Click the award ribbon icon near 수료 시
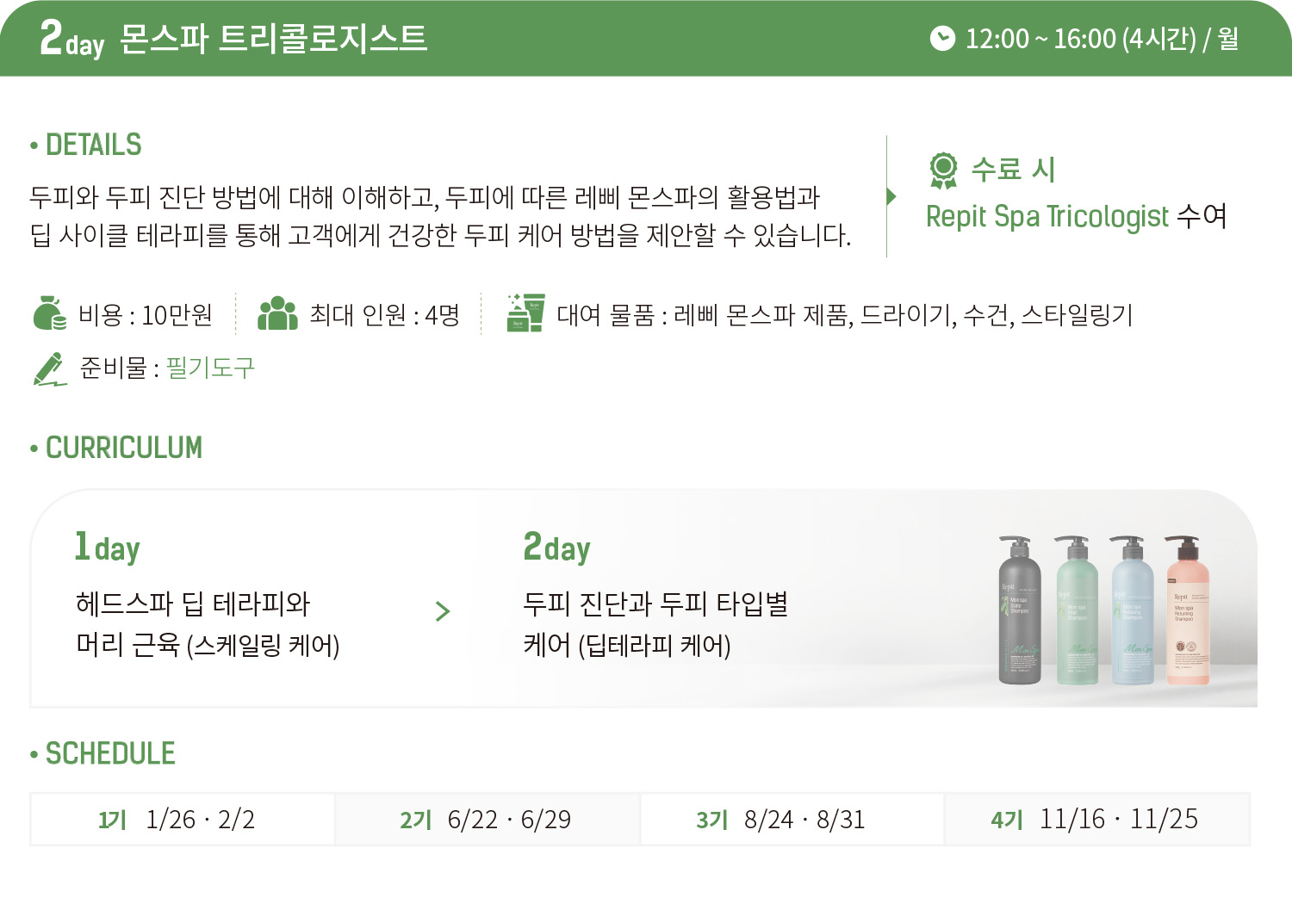The width and height of the screenshot is (1292, 904). (943, 170)
